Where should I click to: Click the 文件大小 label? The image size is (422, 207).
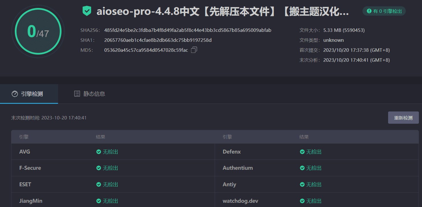tap(310, 30)
